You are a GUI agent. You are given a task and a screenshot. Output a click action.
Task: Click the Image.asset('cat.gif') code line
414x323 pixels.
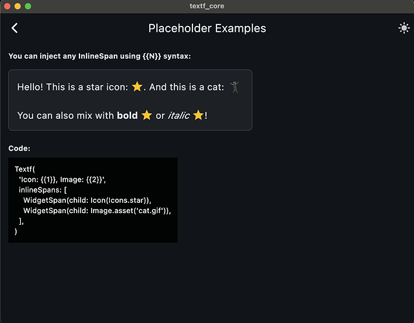pyautogui.click(x=101, y=211)
